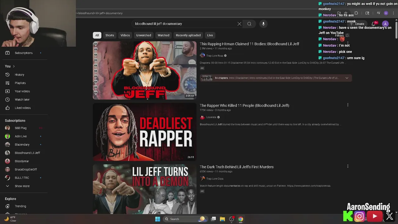Start voice search with the microphone icon
Image resolution: width=398 pixels, height=224 pixels.
point(263,24)
